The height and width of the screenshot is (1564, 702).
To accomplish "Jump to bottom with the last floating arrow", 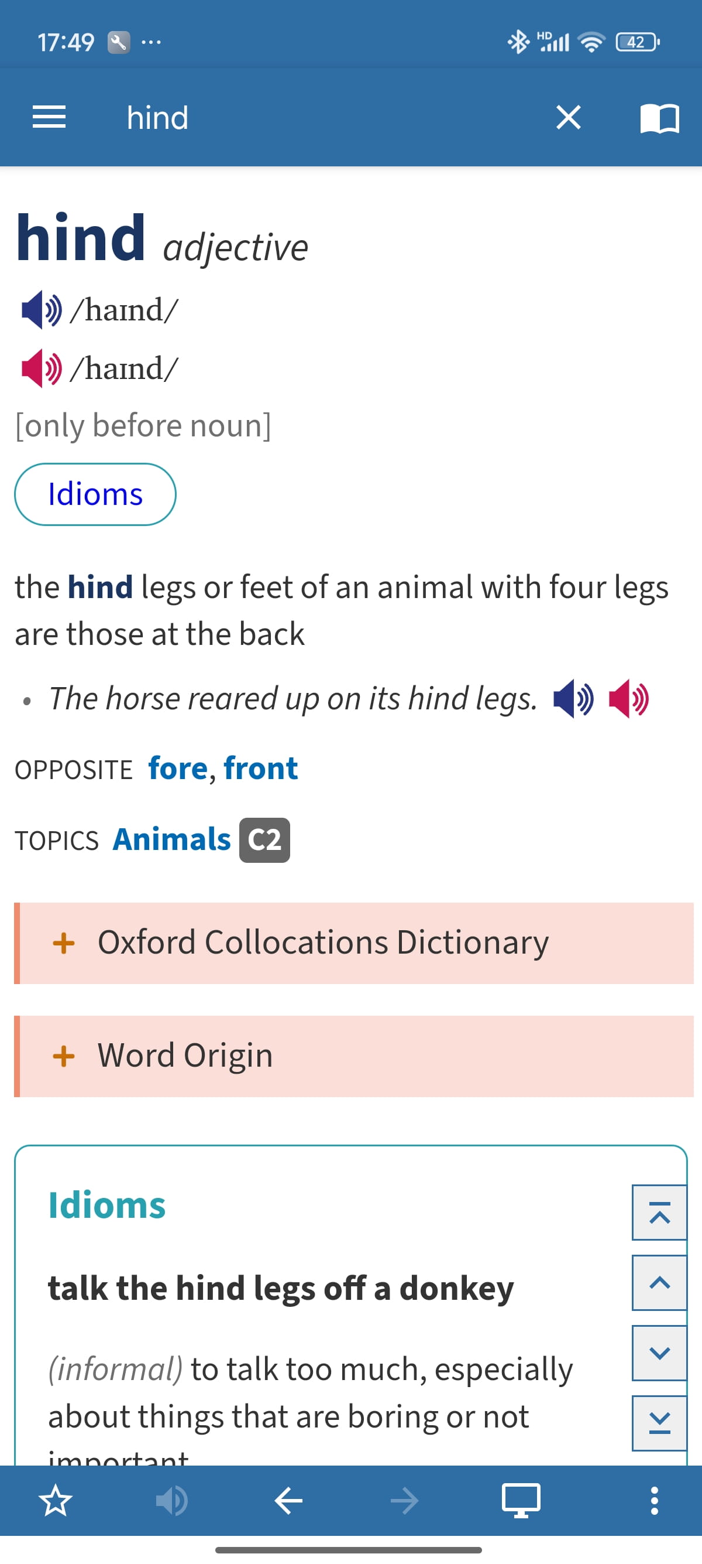I will 659,1423.
